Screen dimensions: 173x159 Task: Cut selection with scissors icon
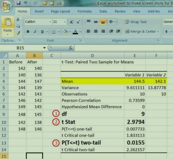pyautogui.click(x=18, y=19)
